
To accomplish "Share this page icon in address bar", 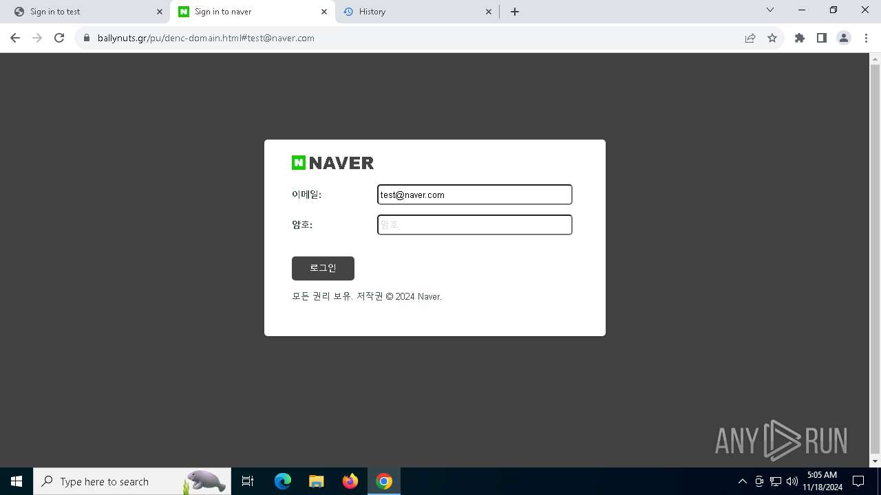I will click(x=750, y=38).
